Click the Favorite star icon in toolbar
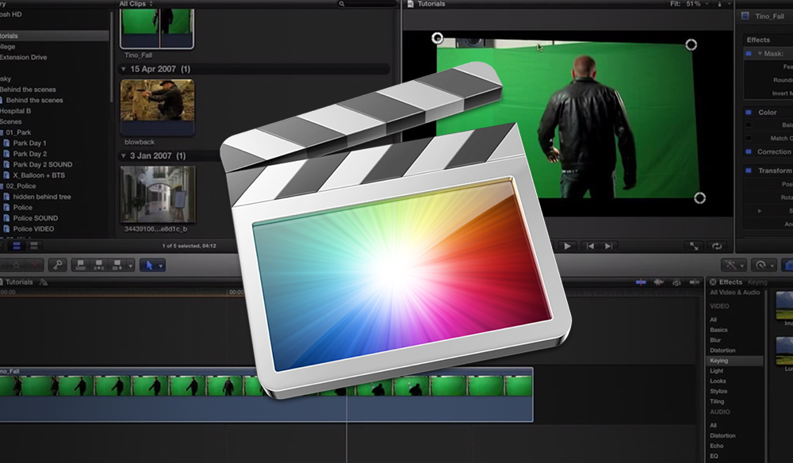This screenshot has width=793, height=463. (x=16, y=266)
